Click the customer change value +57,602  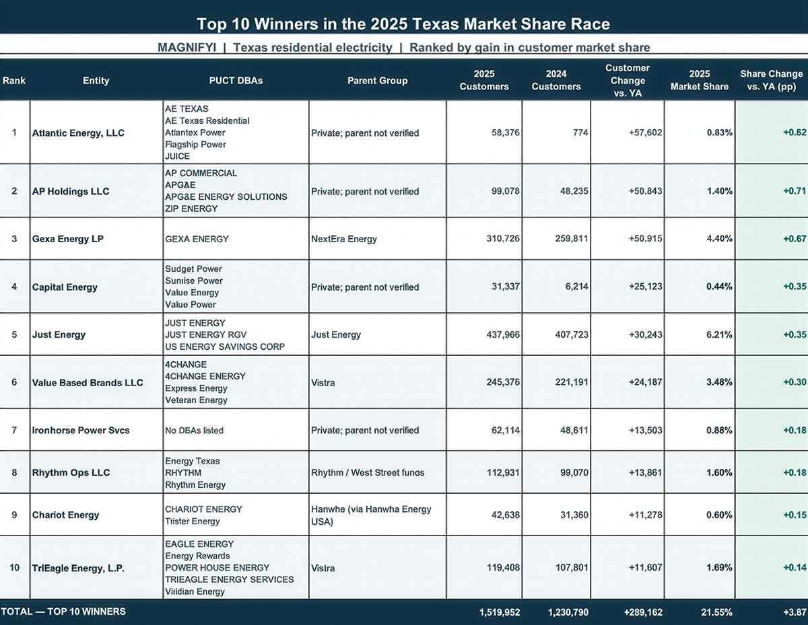(x=645, y=133)
